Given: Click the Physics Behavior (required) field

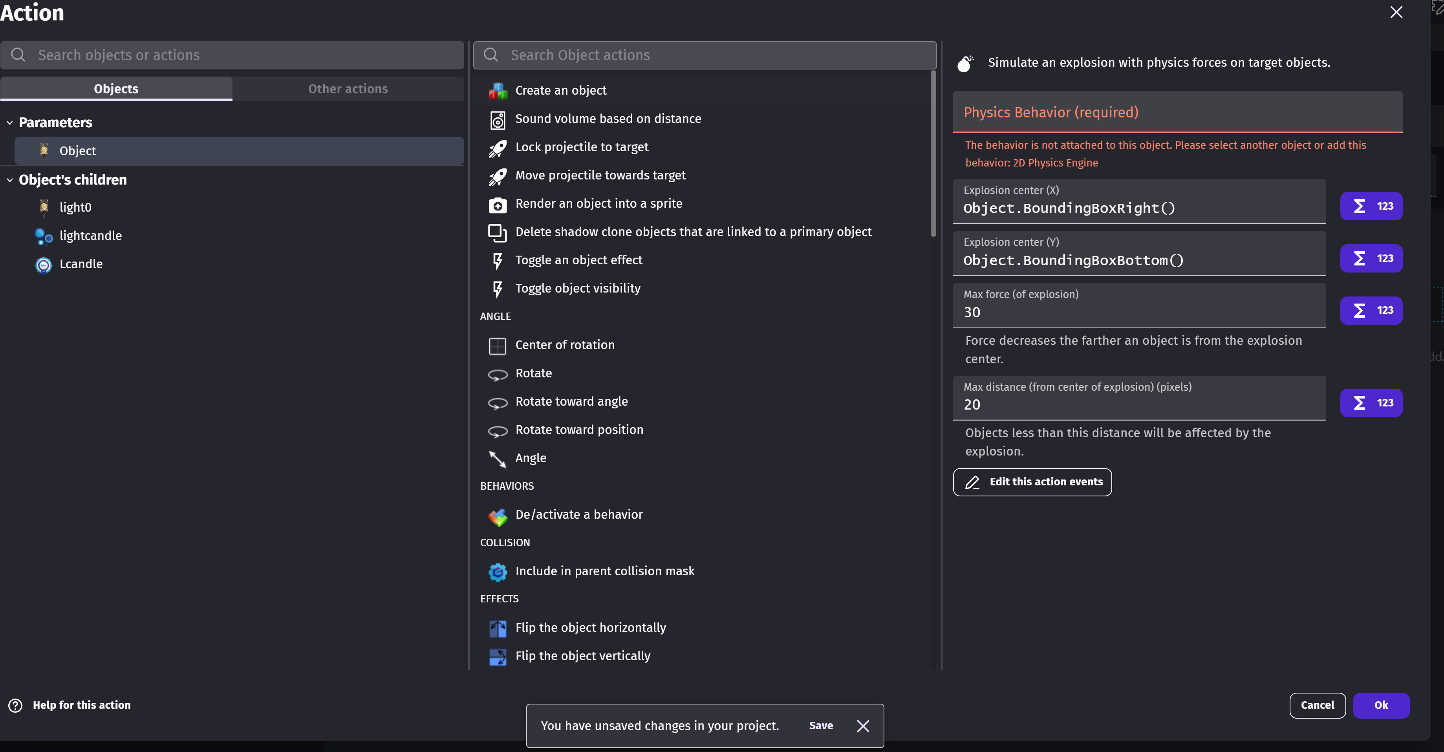Looking at the screenshot, I should tap(1178, 112).
